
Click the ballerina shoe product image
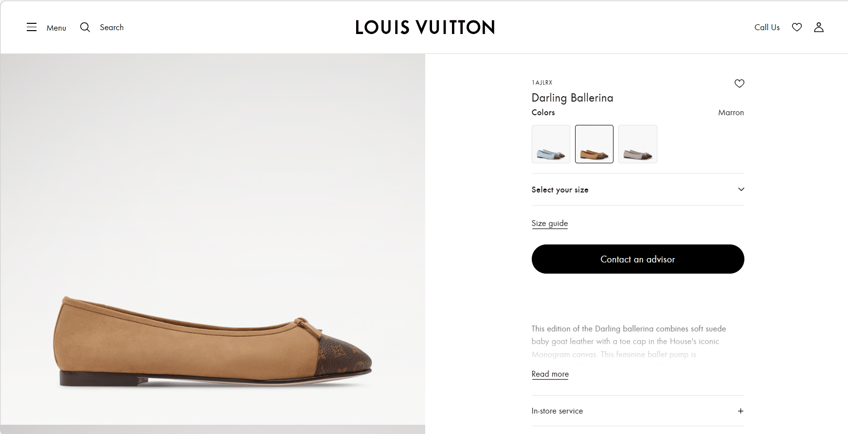point(213,340)
